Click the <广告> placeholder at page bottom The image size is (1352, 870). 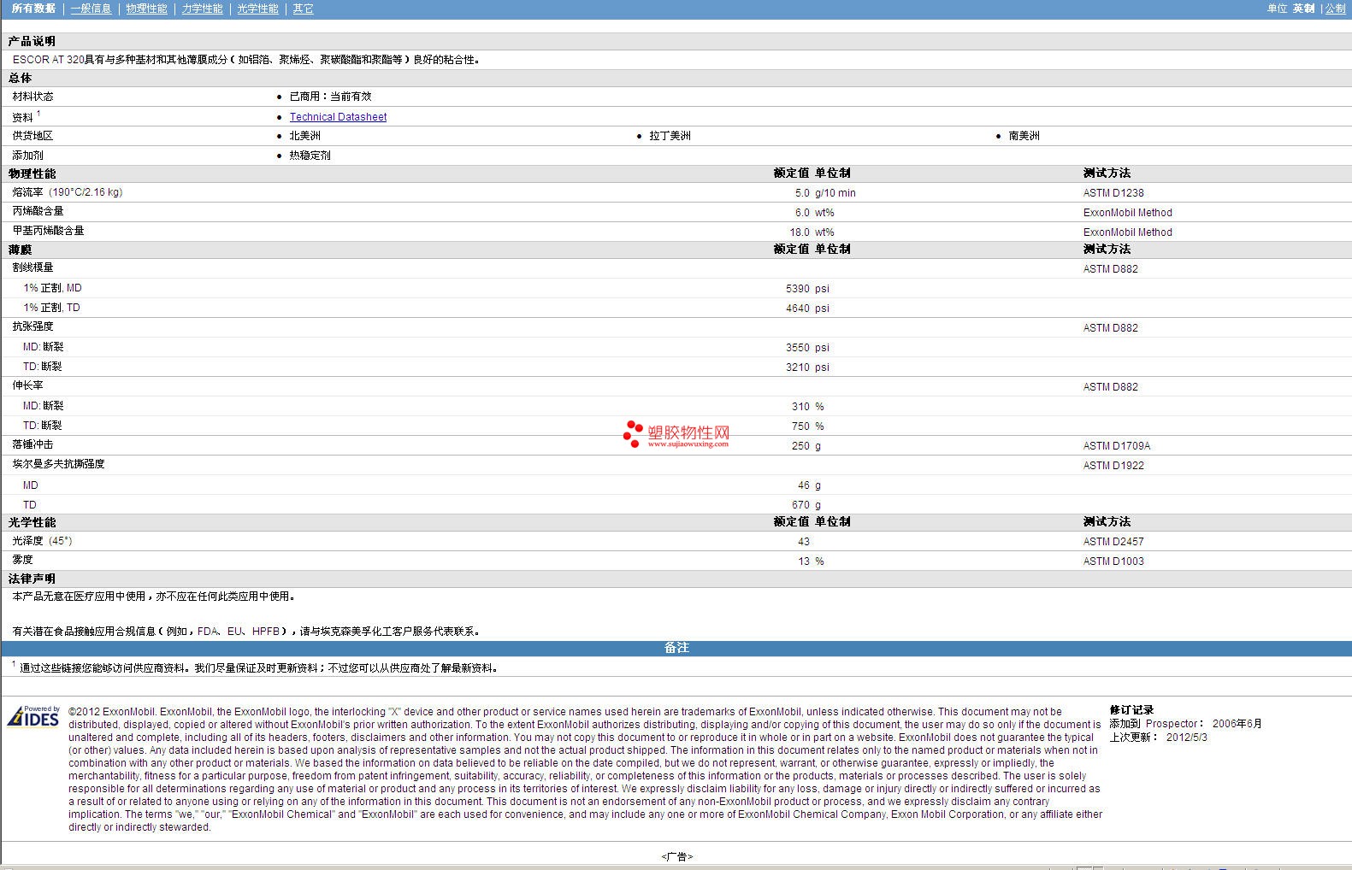click(676, 856)
